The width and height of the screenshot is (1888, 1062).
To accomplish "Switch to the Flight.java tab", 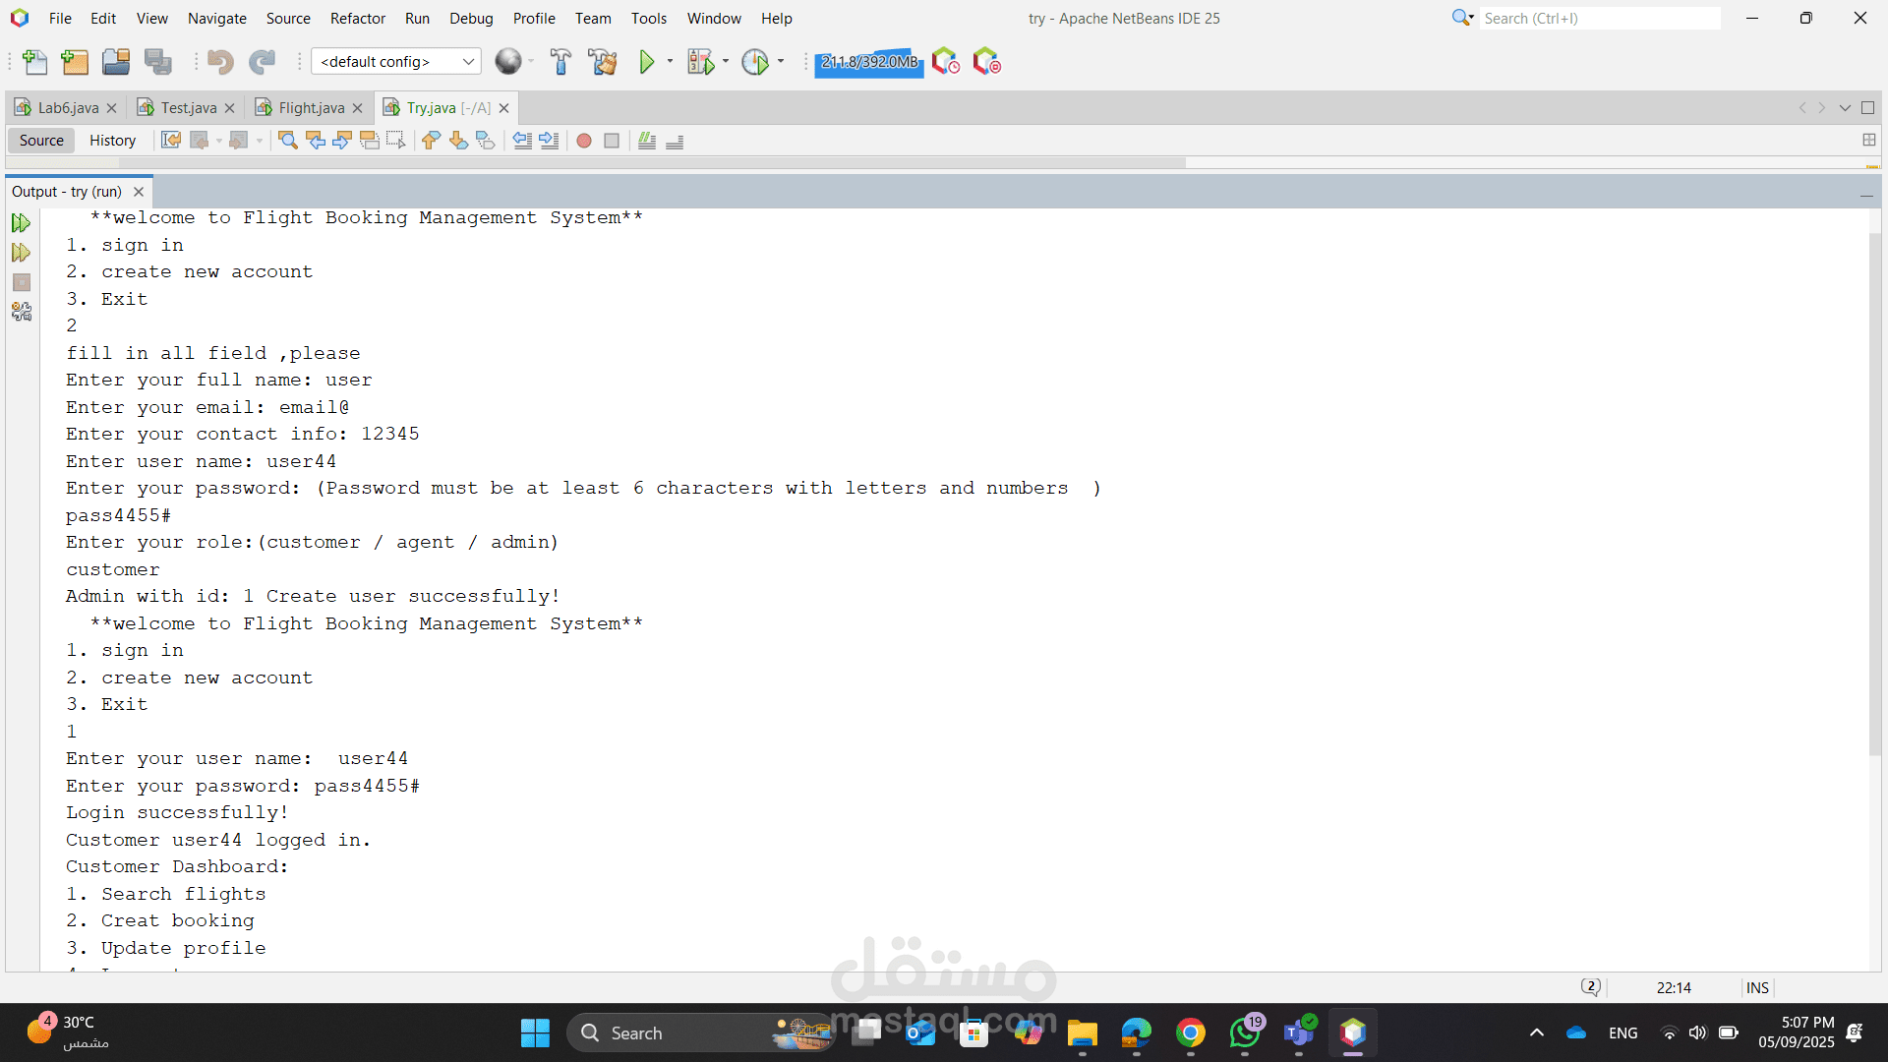I will 311,108.
